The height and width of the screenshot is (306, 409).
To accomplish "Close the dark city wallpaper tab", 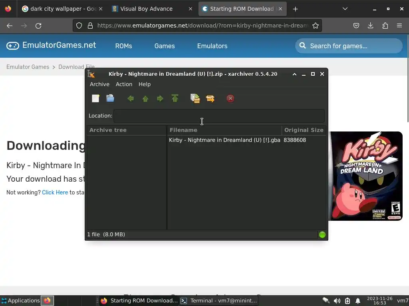I will [101, 9].
